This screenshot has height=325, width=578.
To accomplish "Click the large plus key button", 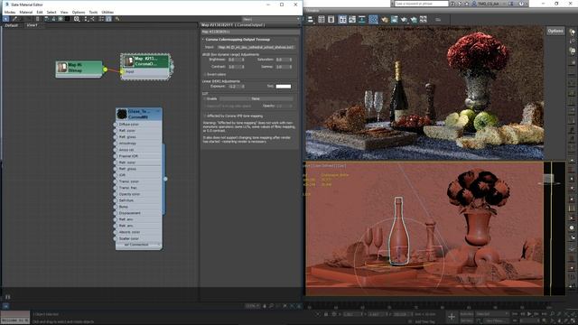I will click(452, 317).
